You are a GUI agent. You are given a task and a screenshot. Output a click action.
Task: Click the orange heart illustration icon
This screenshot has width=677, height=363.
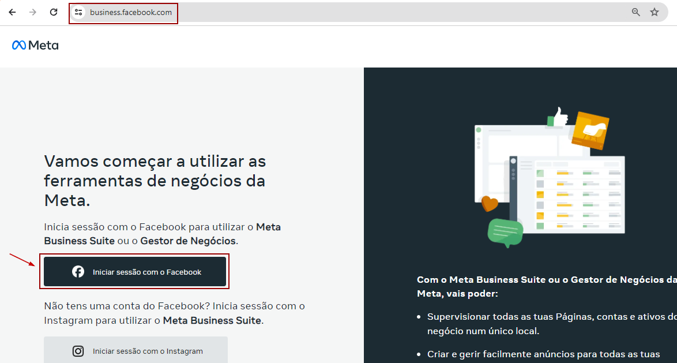(490, 204)
